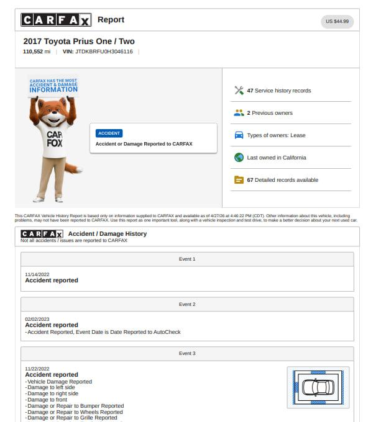Image resolution: width=376 pixels, height=422 pixels.
Task: Select the Event 2 header bar
Action: [x=187, y=304]
